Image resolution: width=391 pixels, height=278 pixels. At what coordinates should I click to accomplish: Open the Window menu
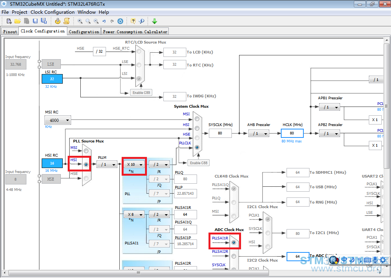[x=86, y=12]
